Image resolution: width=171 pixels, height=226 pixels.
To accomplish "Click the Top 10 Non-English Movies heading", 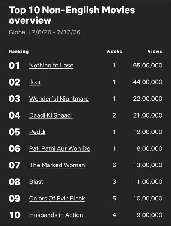I will click(x=72, y=15).
